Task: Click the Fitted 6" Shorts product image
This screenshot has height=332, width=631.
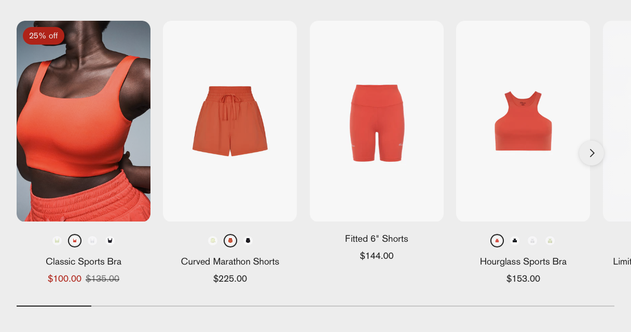Action: (x=377, y=121)
